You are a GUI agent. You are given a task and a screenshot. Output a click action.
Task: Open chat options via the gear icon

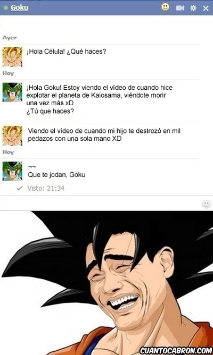(193, 8)
